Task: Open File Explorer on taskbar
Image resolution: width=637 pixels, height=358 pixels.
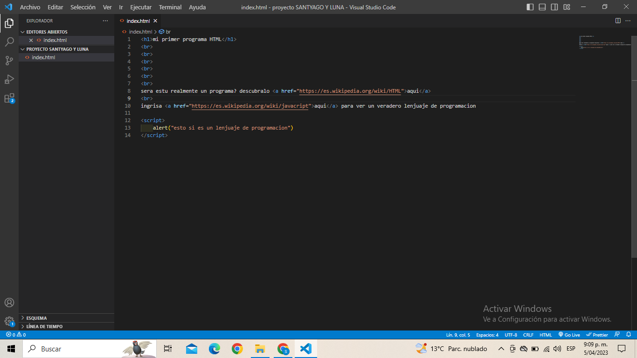Action: coord(260,349)
